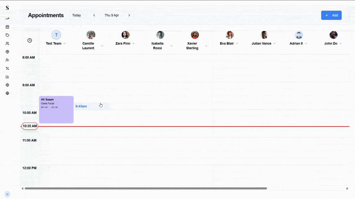Open the calendar icon in the sidebar
Viewport: 355px width, 199px height.
(x=7, y=27)
